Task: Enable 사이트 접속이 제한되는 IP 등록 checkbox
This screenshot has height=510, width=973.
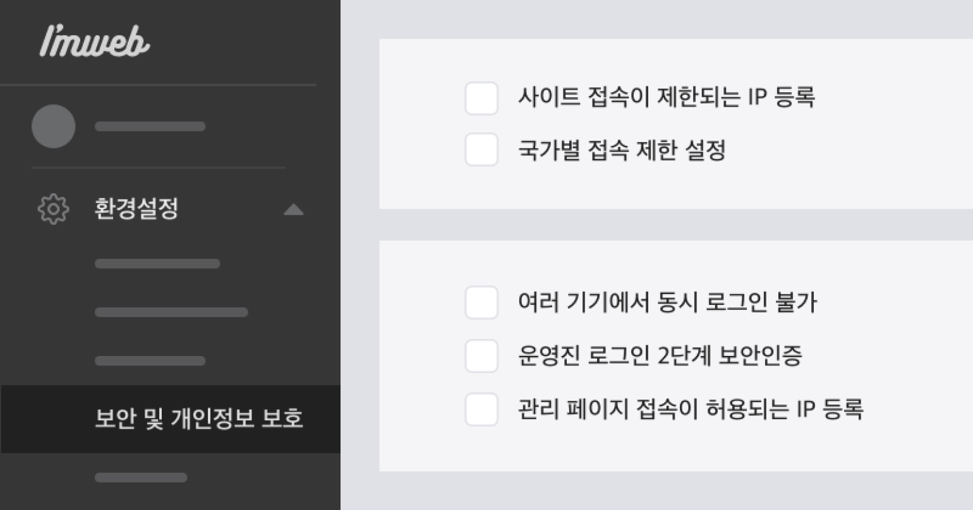Action: click(x=481, y=98)
